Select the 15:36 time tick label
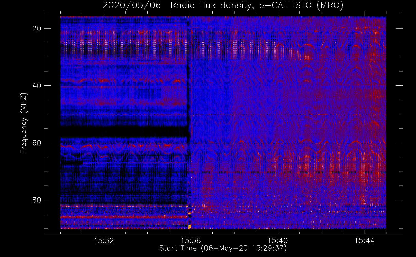The image size is (416, 257). tap(191, 241)
